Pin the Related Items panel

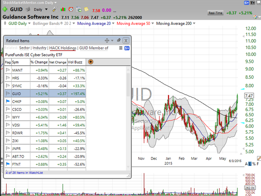119,40
